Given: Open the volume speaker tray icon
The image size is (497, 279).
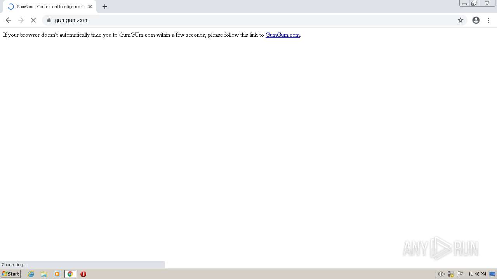Looking at the screenshot, I should [x=441, y=274].
